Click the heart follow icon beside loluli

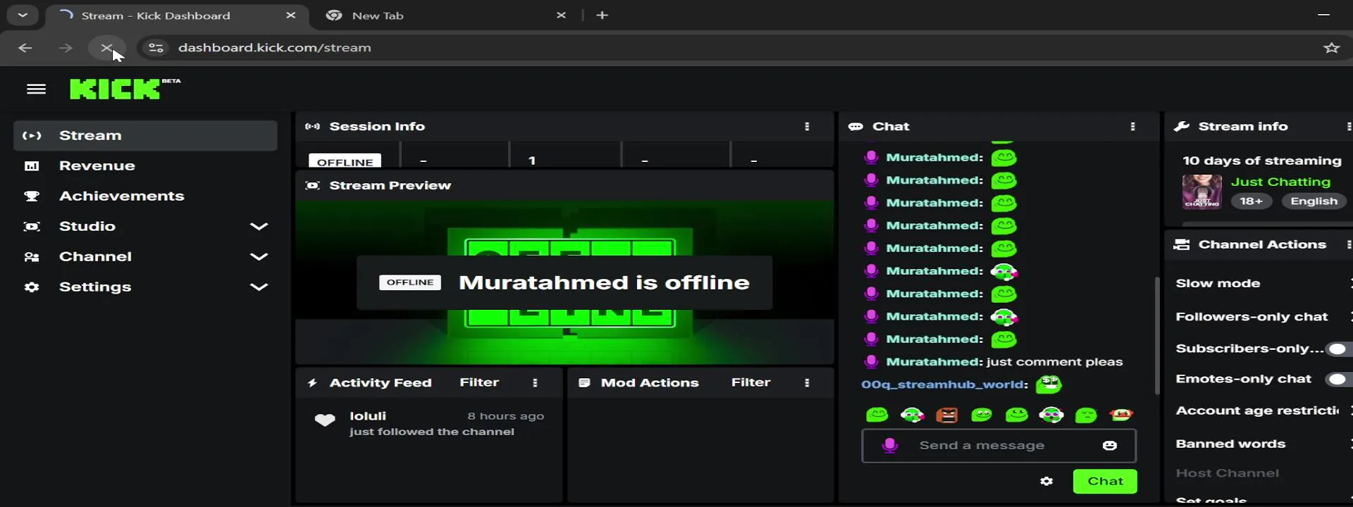click(x=324, y=420)
